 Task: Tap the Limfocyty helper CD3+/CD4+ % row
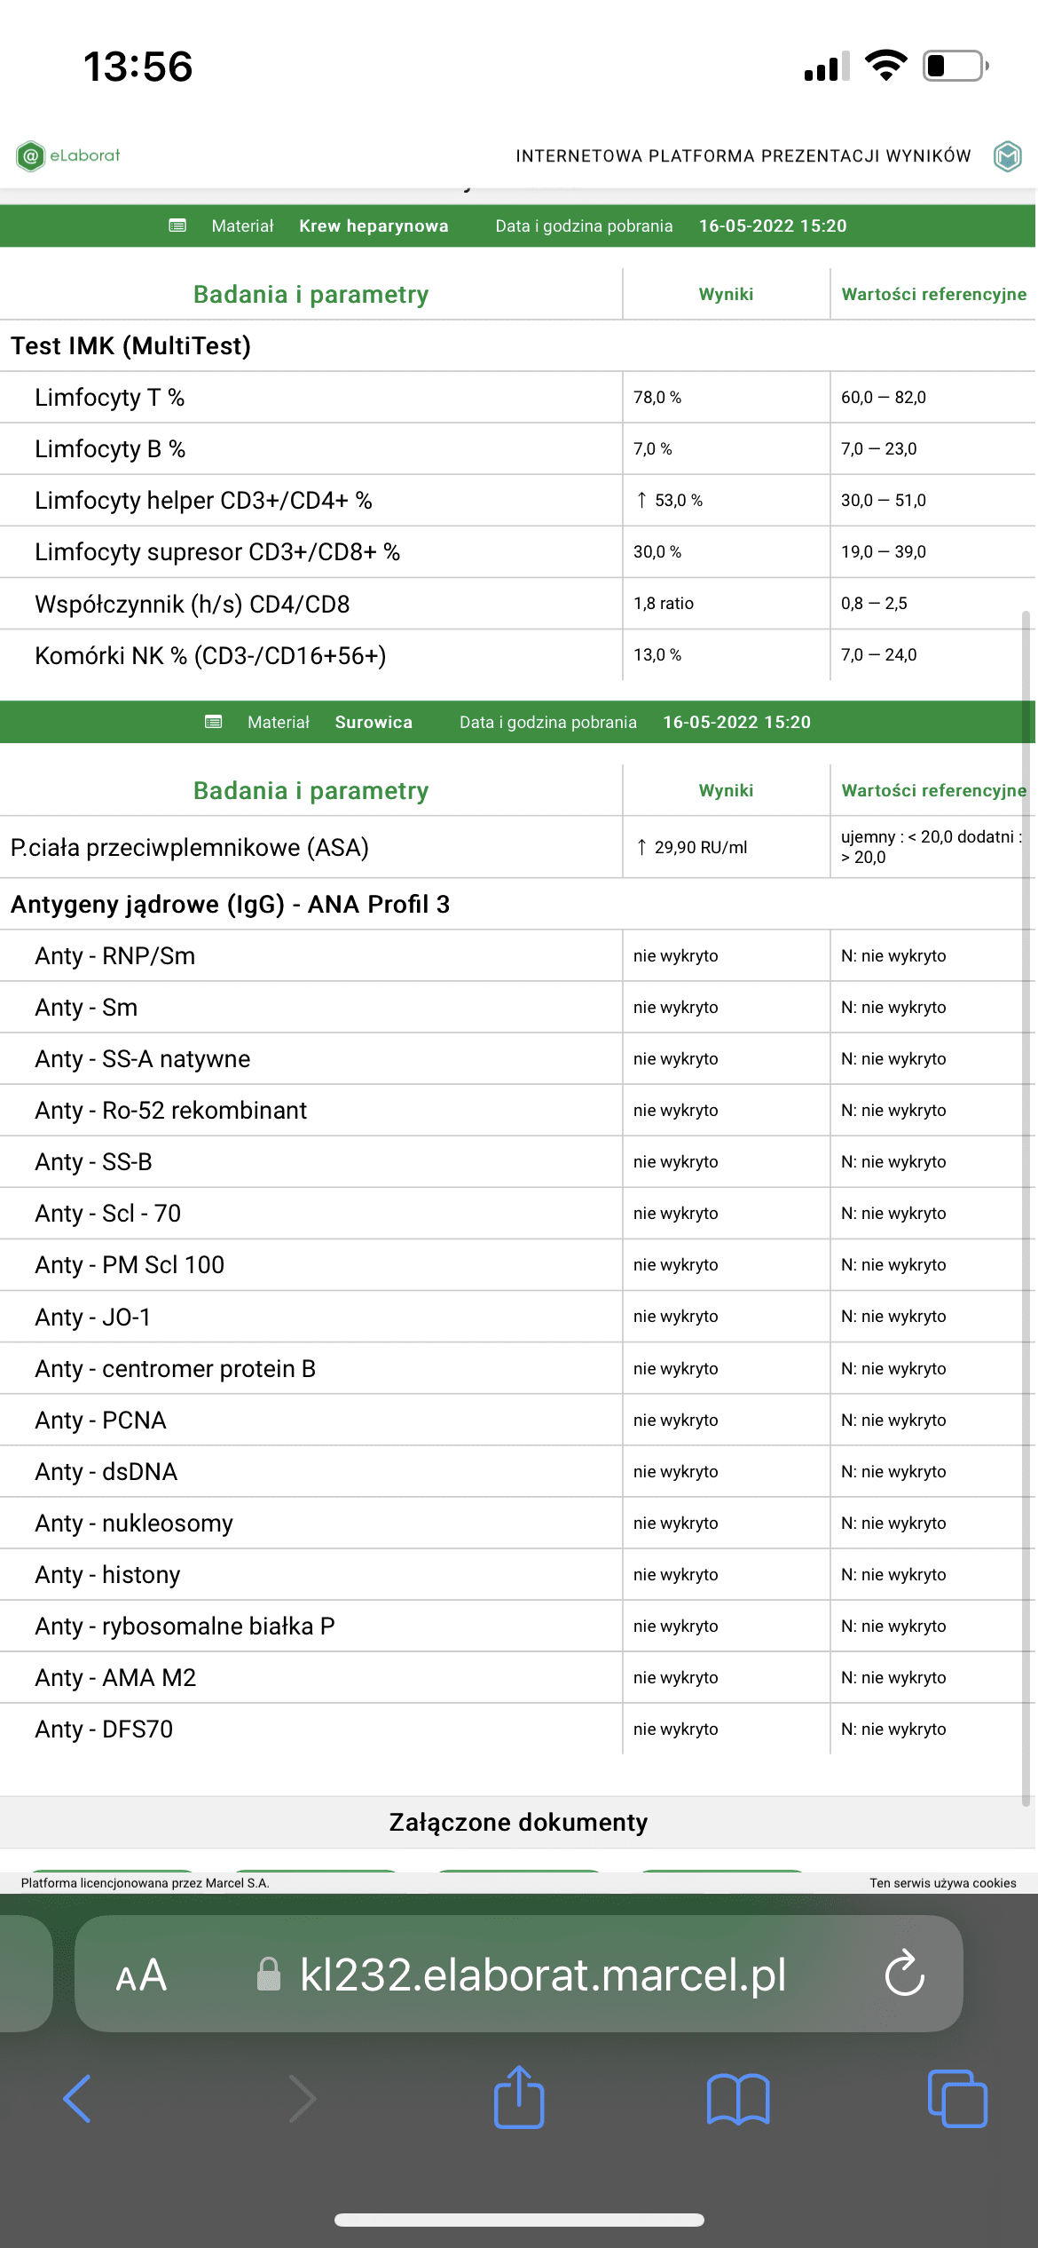[203, 501]
